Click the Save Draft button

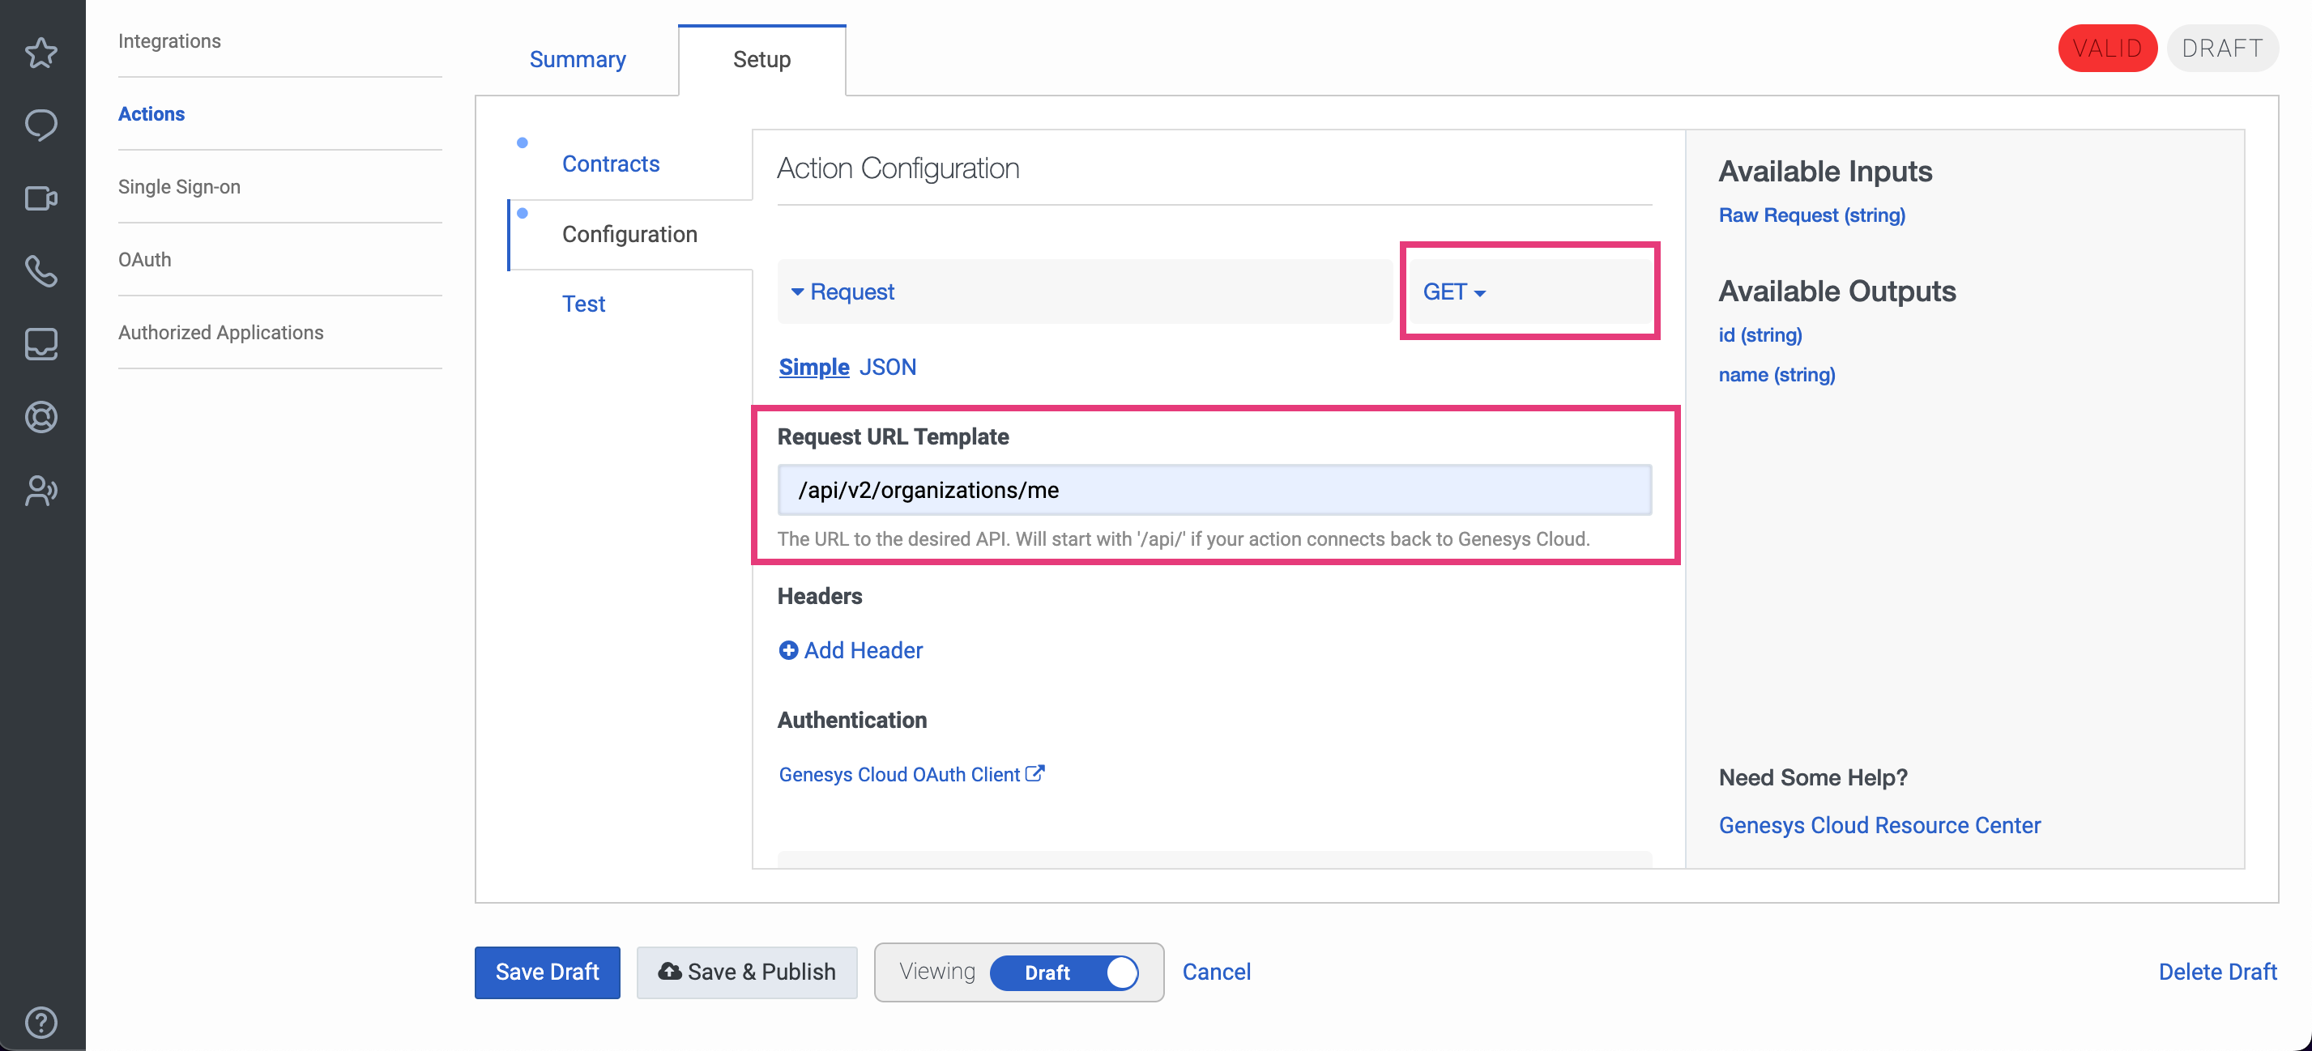(x=547, y=972)
